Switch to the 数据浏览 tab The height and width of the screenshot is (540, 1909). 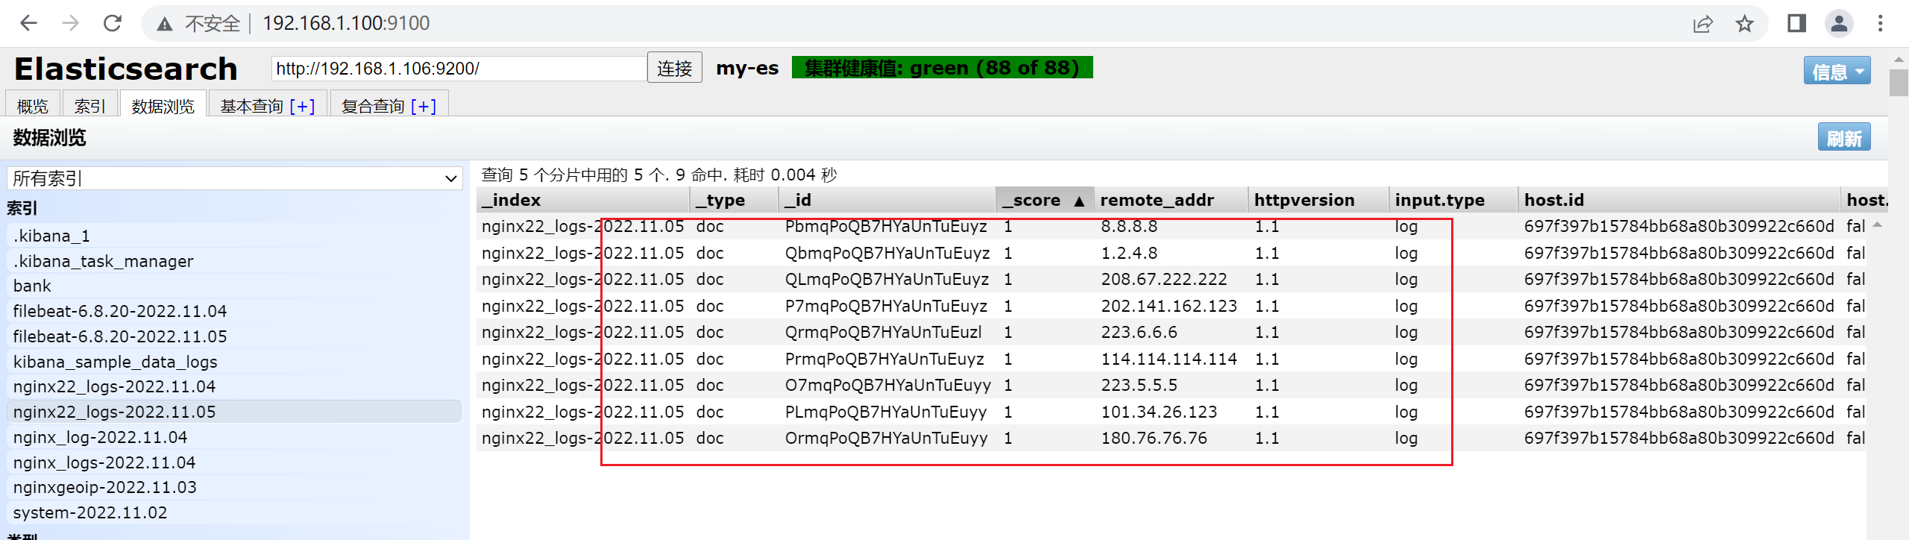[x=163, y=106]
